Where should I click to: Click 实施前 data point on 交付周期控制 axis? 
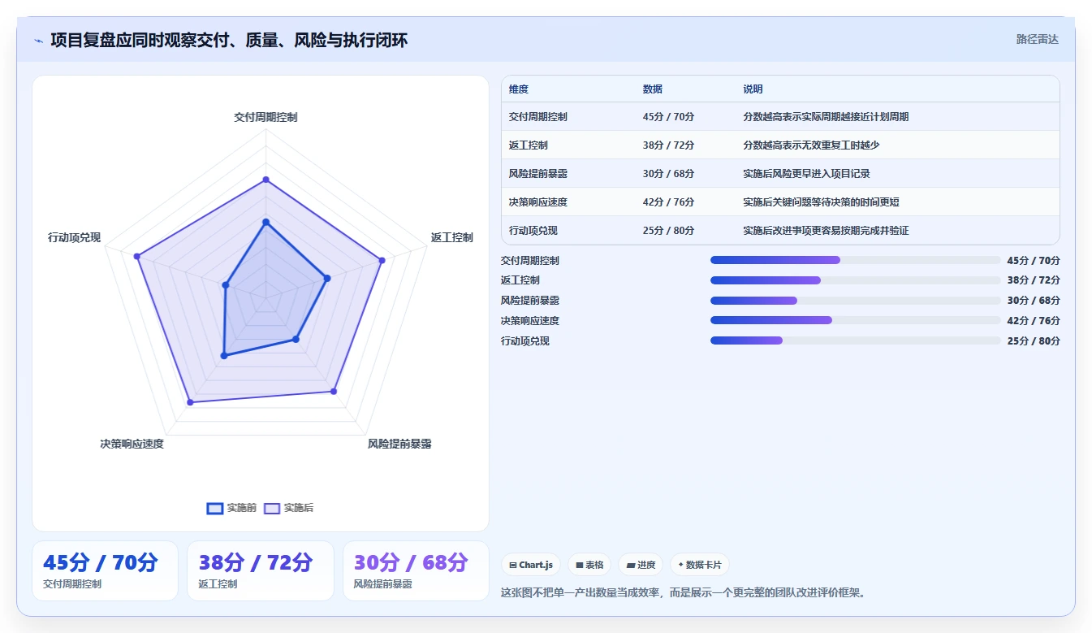pos(265,221)
